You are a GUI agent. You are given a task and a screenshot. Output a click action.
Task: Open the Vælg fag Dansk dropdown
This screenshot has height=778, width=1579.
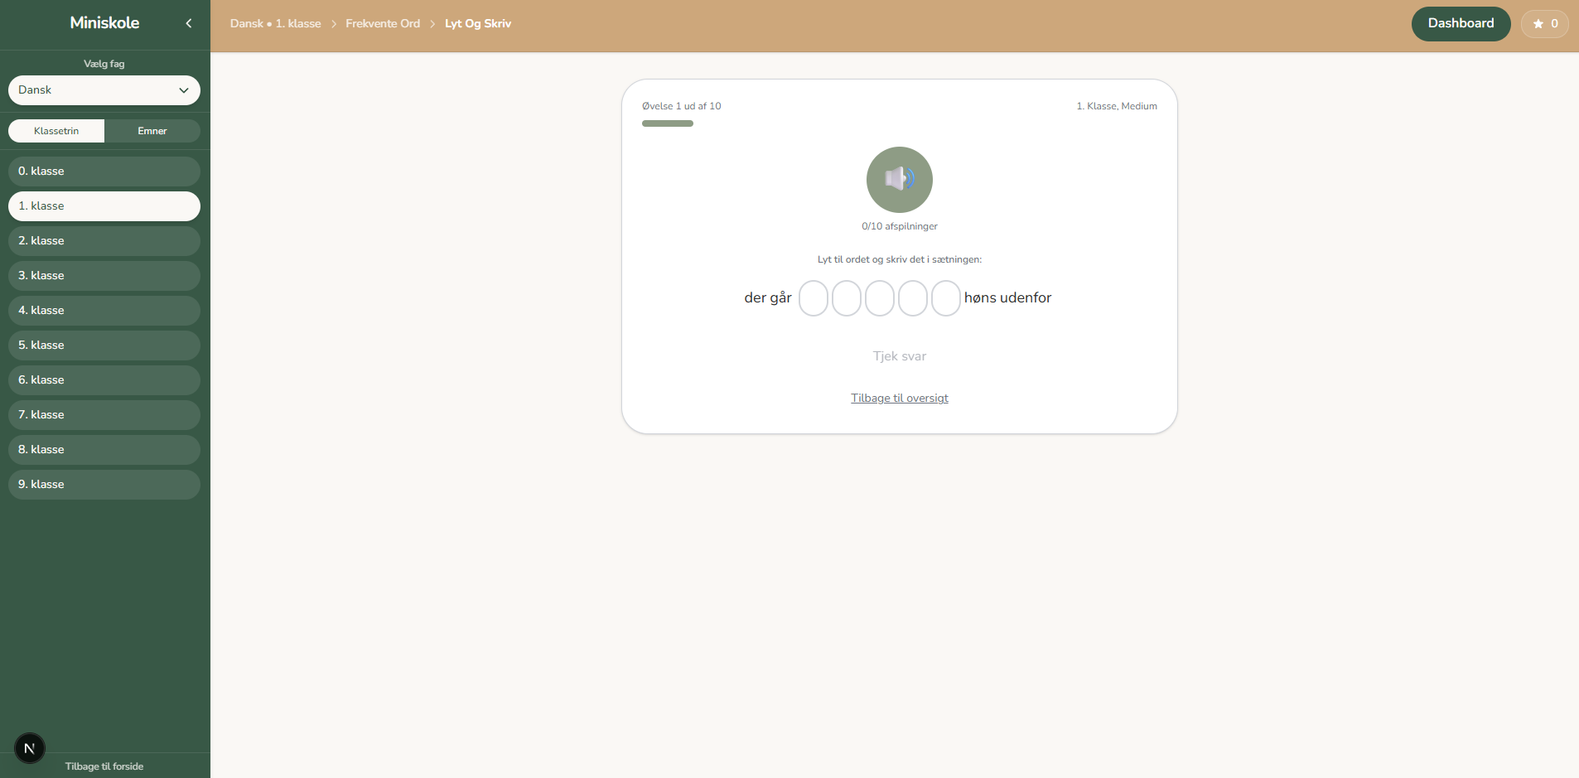click(x=104, y=90)
